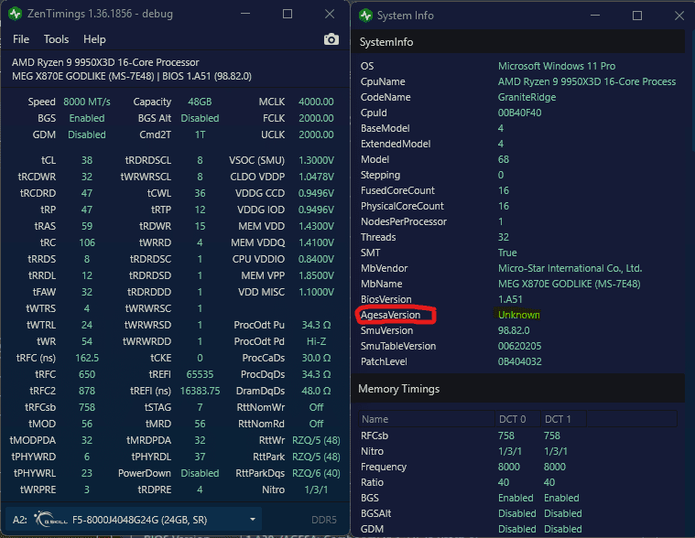
Task: Open the File menu
Action: click(21, 39)
